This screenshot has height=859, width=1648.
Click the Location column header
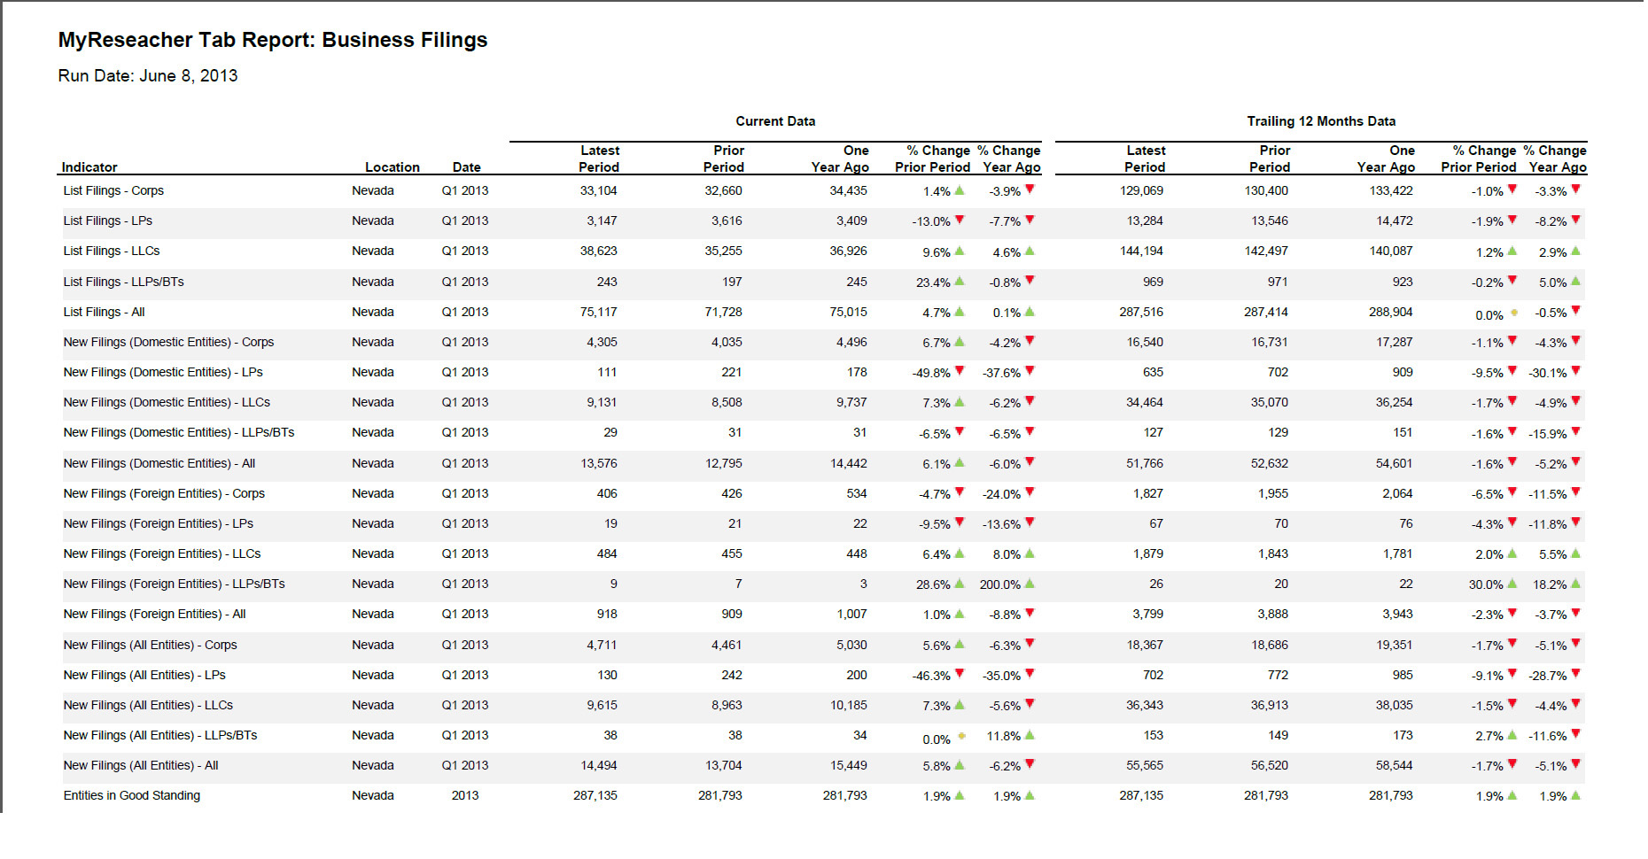coord(393,167)
